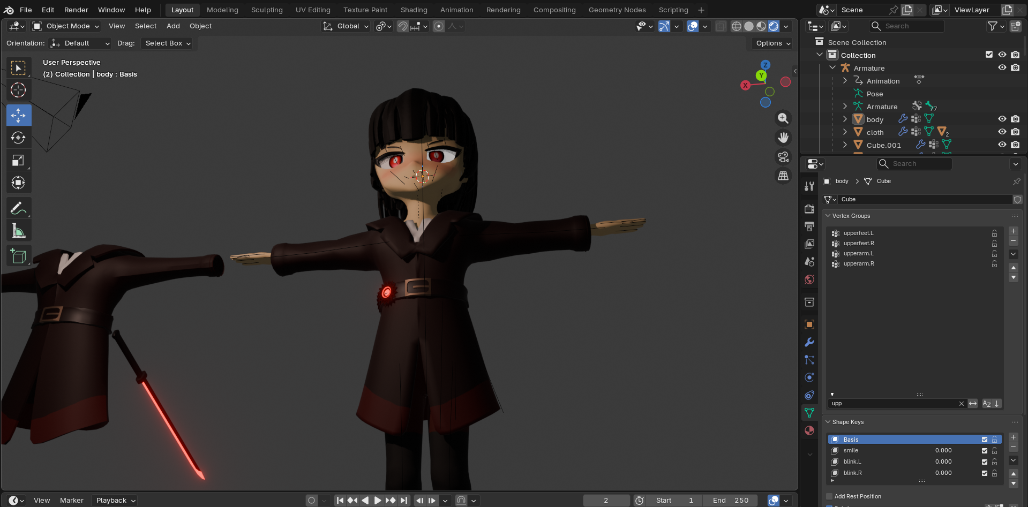This screenshot has width=1028, height=507.
Task: Switch to the Sculpting workspace tab
Action: point(267,10)
